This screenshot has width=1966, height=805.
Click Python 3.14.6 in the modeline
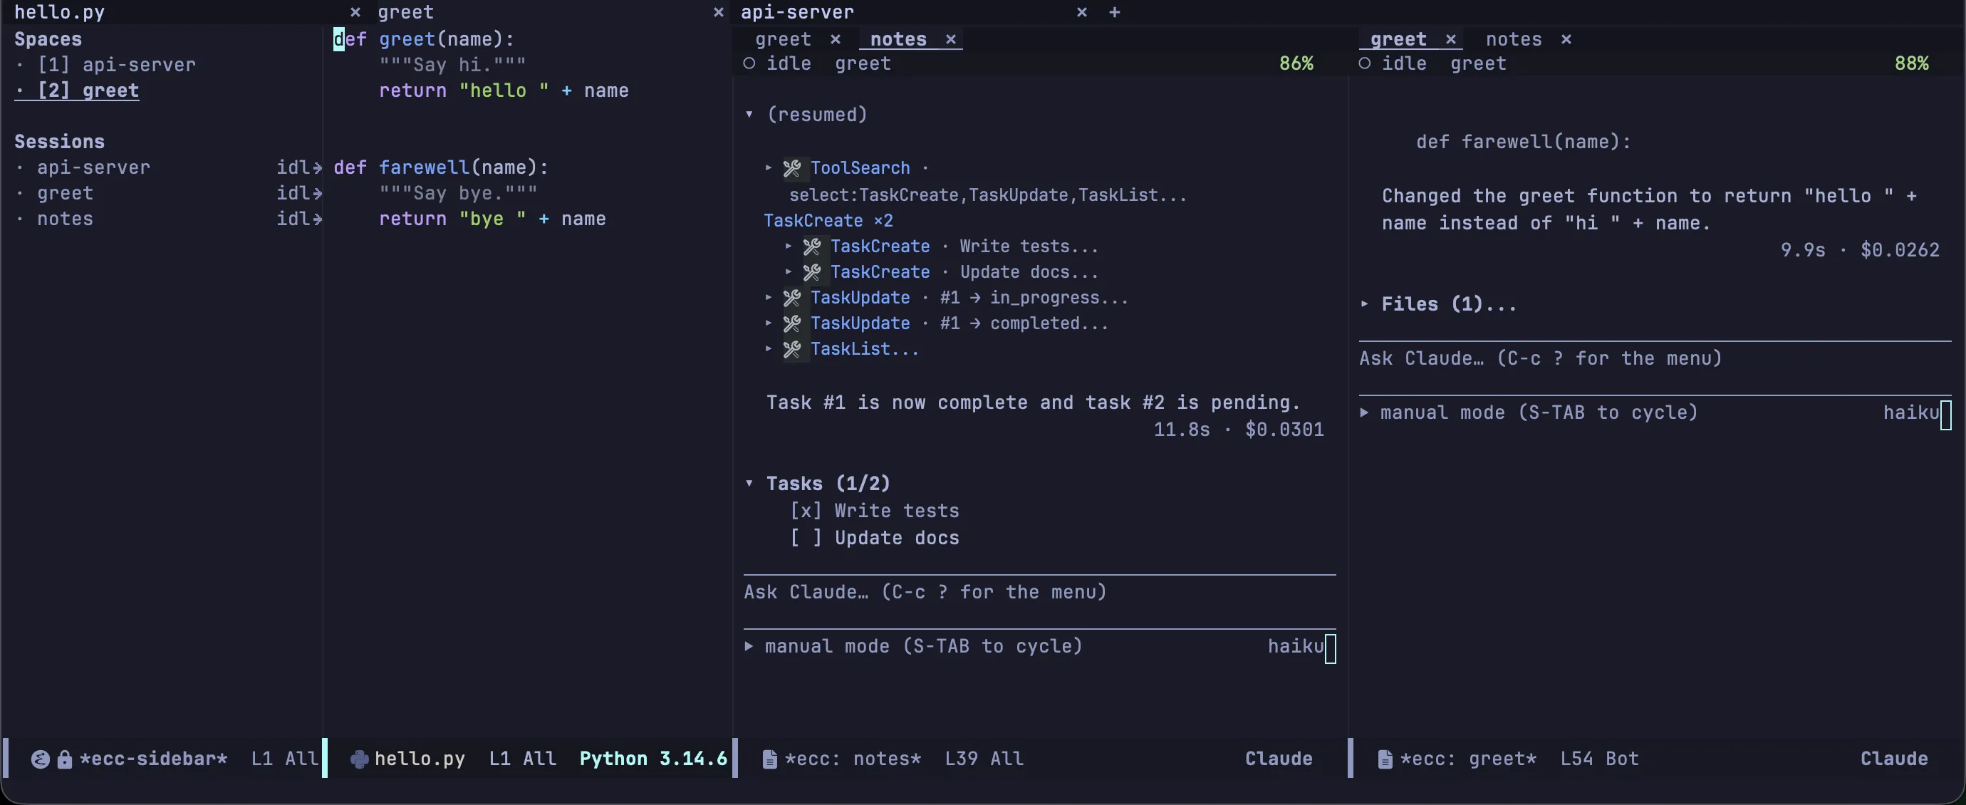pos(653,759)
